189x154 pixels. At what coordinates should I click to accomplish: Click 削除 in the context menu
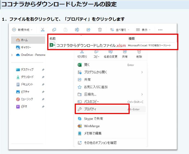pos(139,54)
